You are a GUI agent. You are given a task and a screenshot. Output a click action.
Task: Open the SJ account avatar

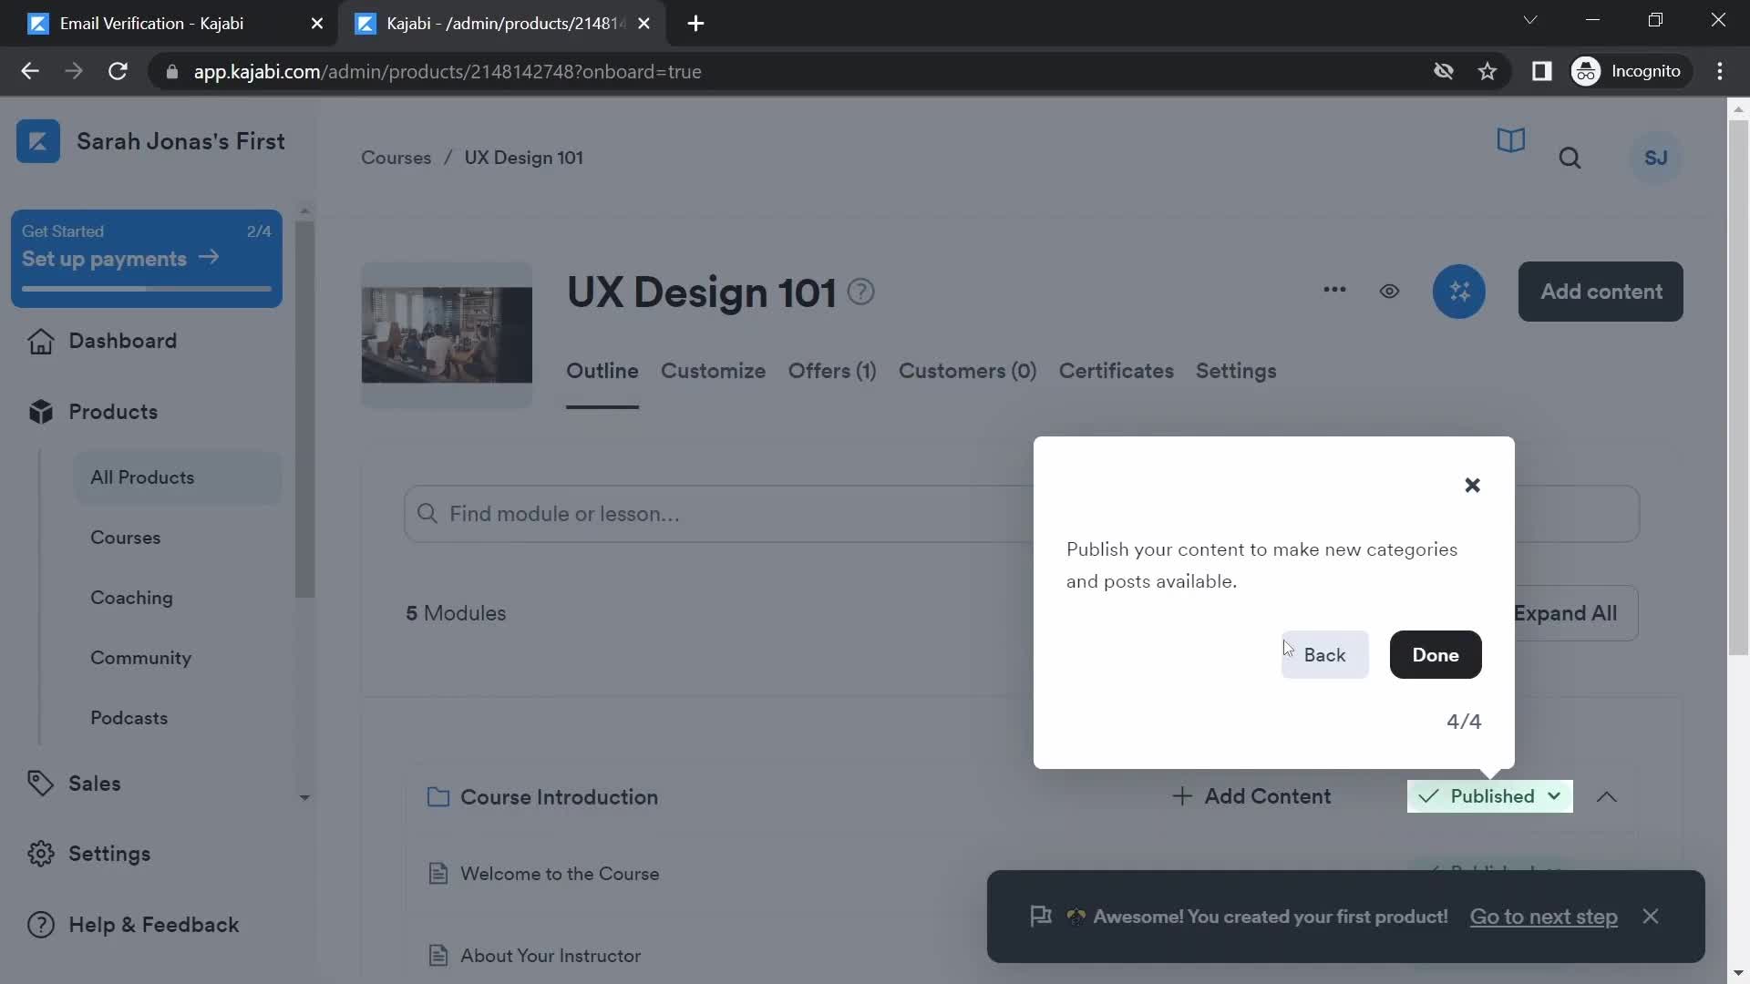1655,158
